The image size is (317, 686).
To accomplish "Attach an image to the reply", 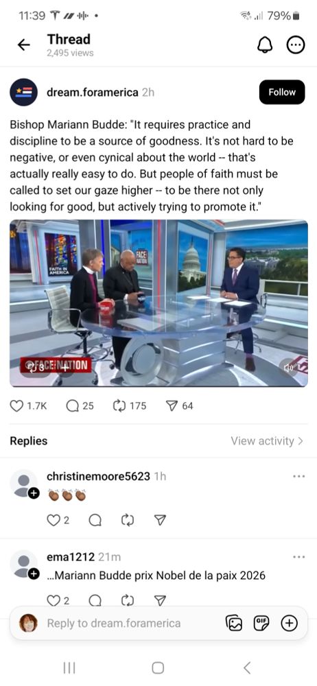I will 234,623.
